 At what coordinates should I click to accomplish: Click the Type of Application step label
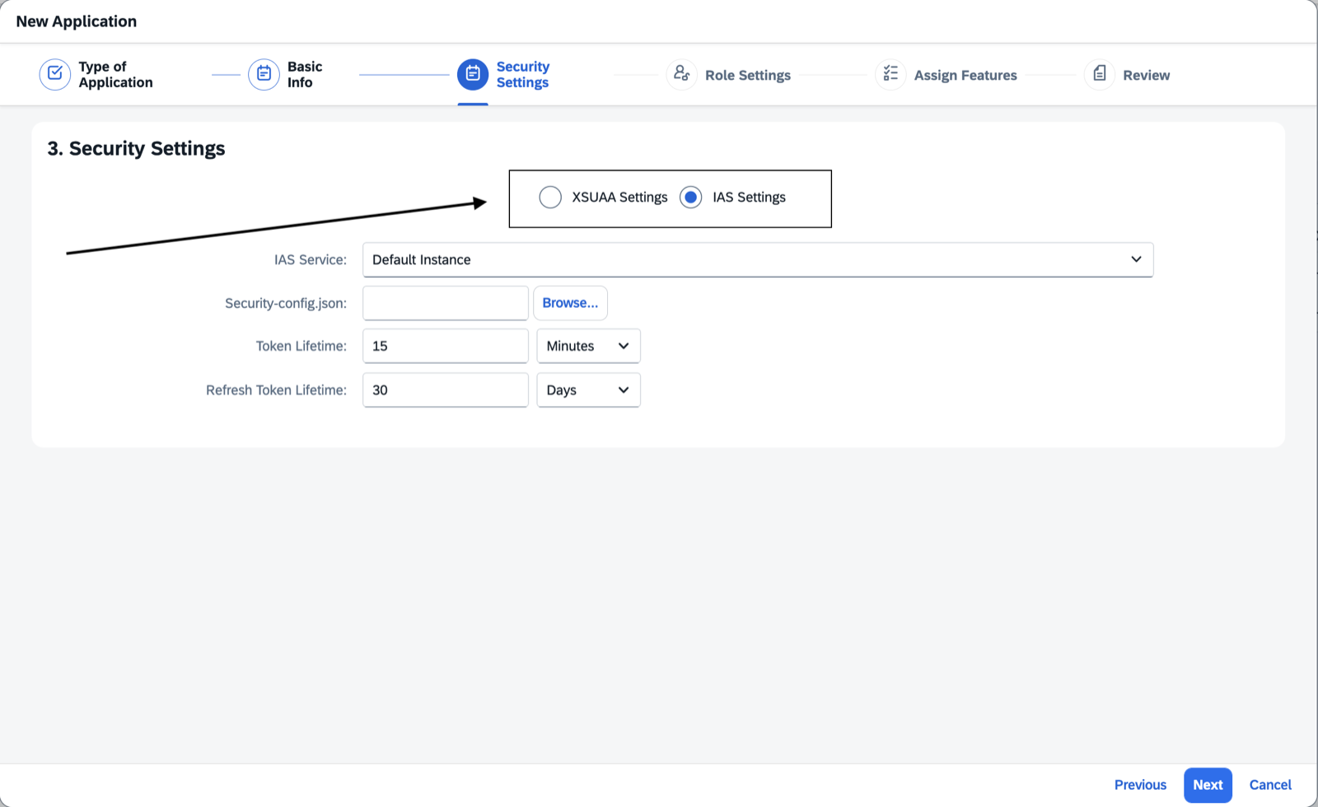point(115,74)
